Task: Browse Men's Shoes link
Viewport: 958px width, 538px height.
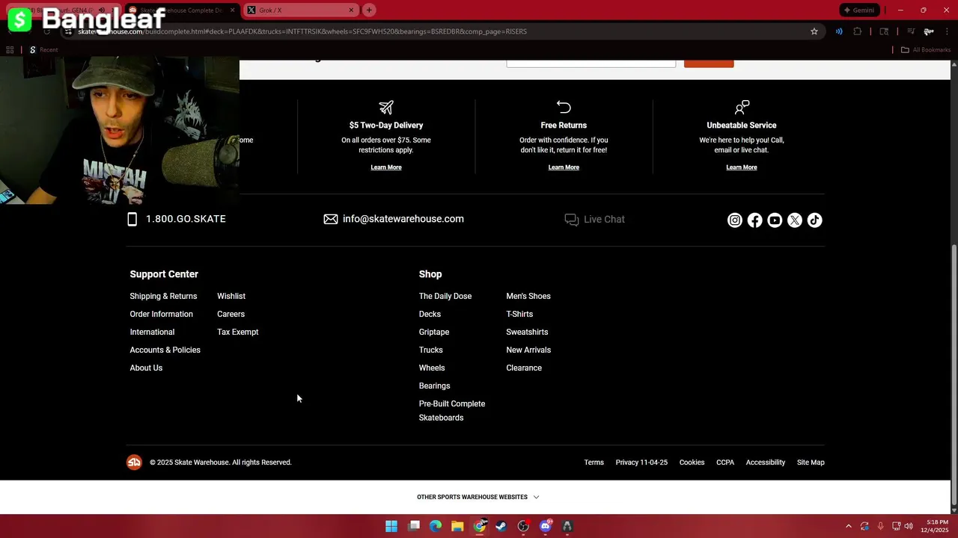Action: click(x=528, y=297)
